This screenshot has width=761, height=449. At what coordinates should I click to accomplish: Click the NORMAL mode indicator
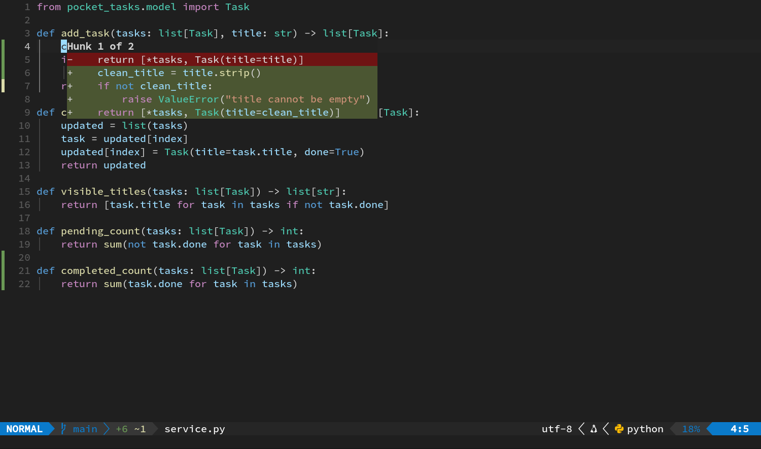(24, 429)
